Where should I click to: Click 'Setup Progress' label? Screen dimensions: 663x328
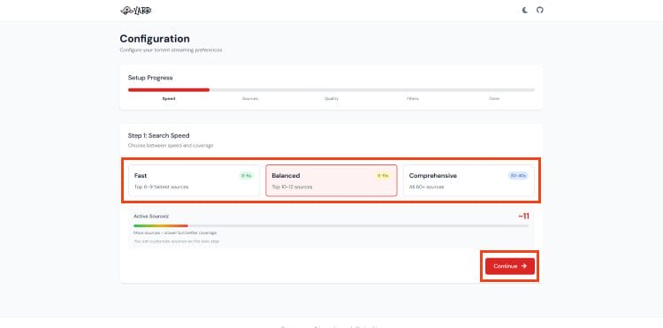[150, 78]
